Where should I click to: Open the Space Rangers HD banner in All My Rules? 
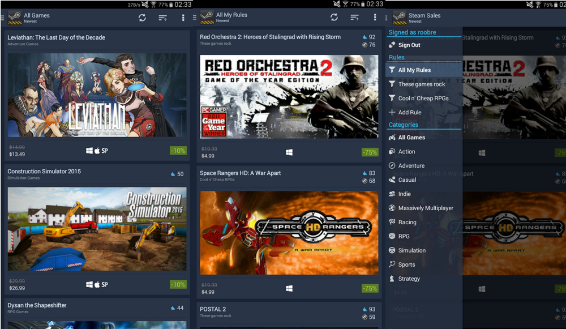(x=289, y=232)
